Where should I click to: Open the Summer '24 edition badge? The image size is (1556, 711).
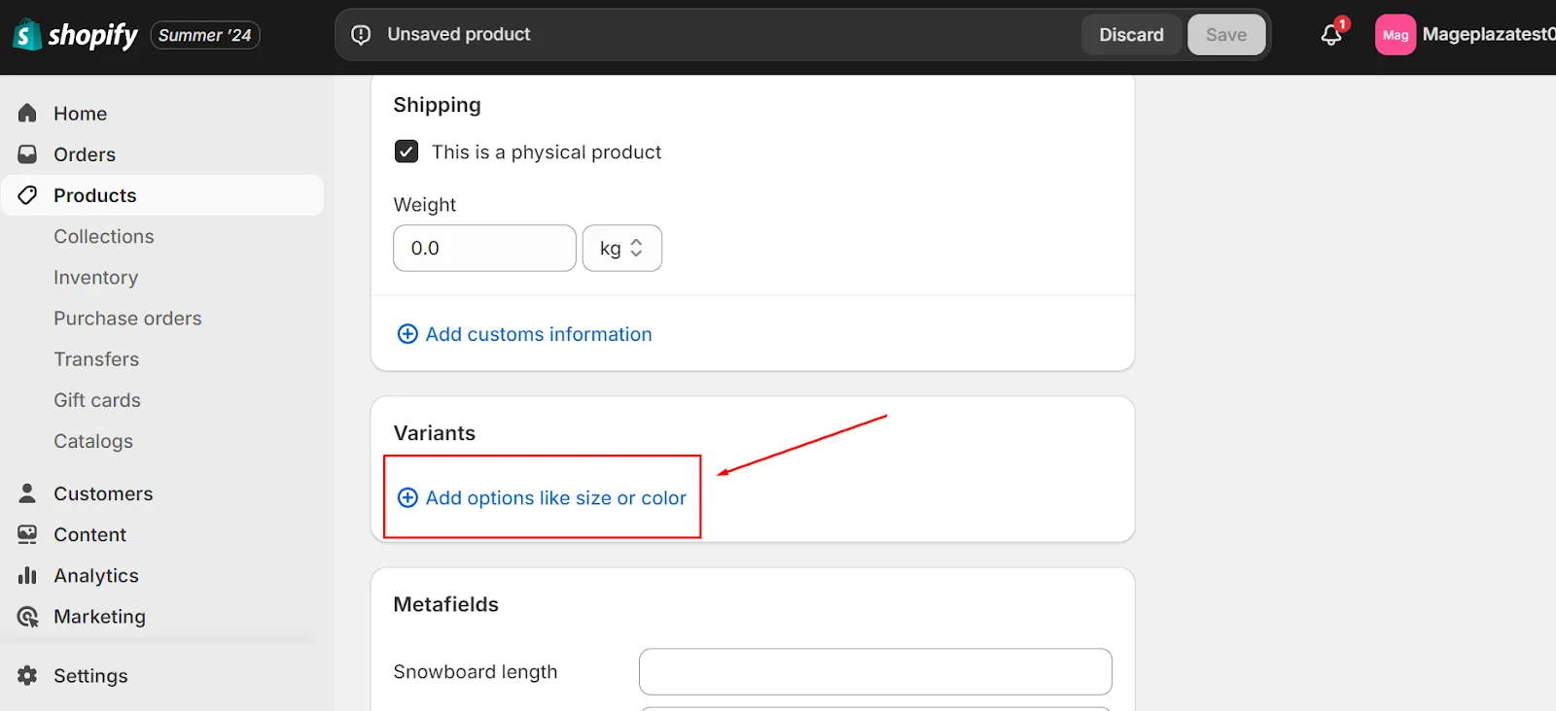[x=205, y=35]
